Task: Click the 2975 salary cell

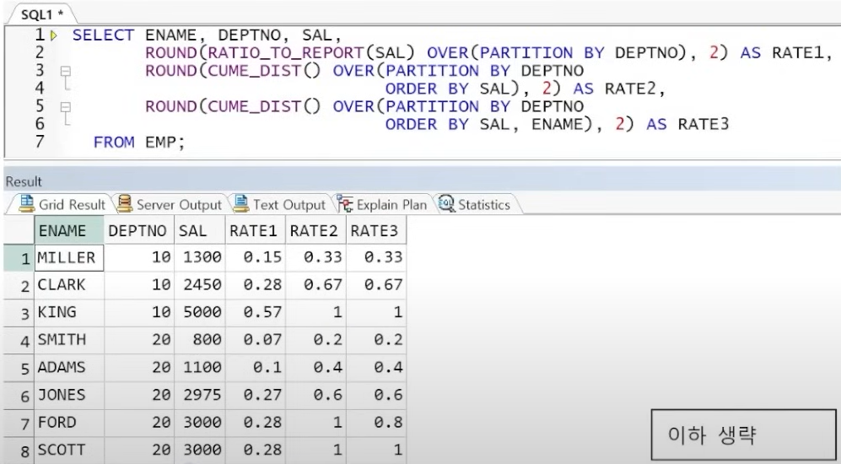Action: pyautogui.click(x=200, y=396)
